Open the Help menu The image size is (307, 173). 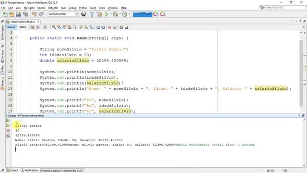(124, 8)
